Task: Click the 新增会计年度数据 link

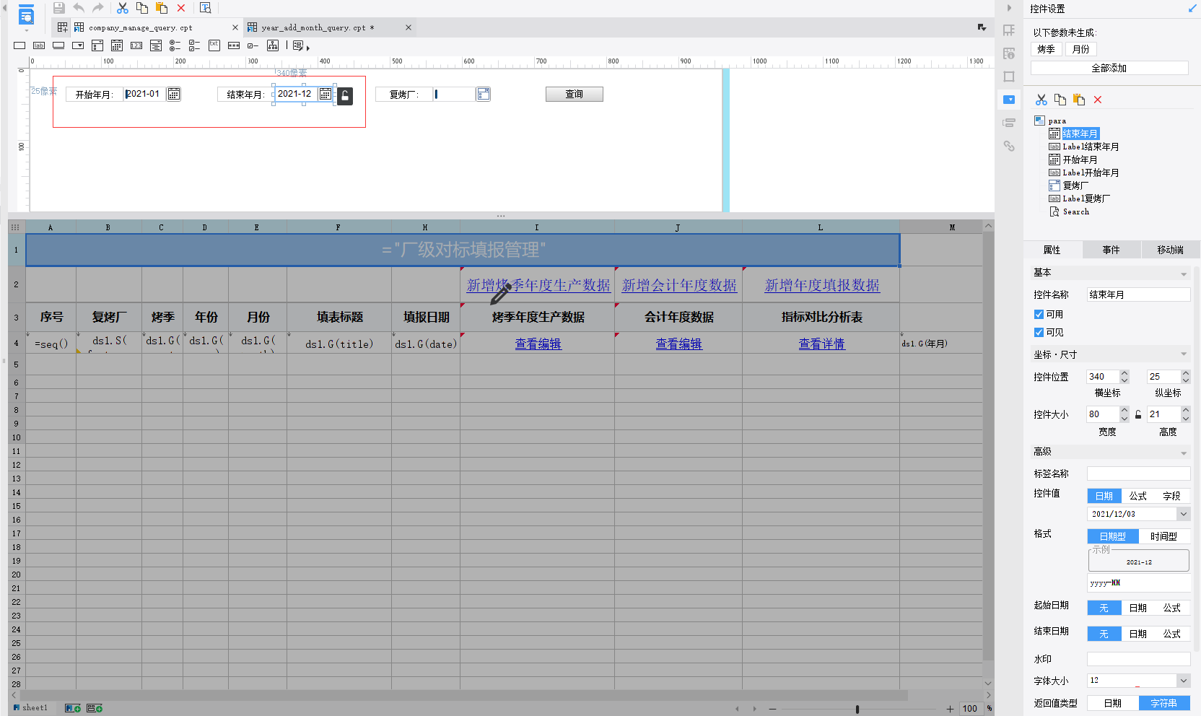Action: tap(679, 285)
